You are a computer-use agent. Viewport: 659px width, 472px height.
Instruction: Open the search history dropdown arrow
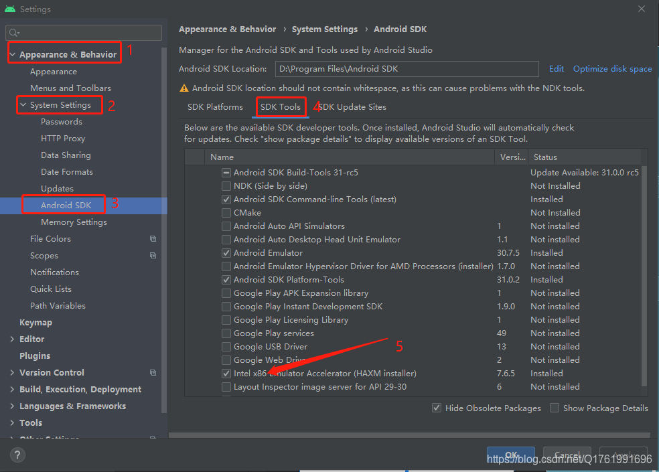pyautogui.click(x=19, y=33)
